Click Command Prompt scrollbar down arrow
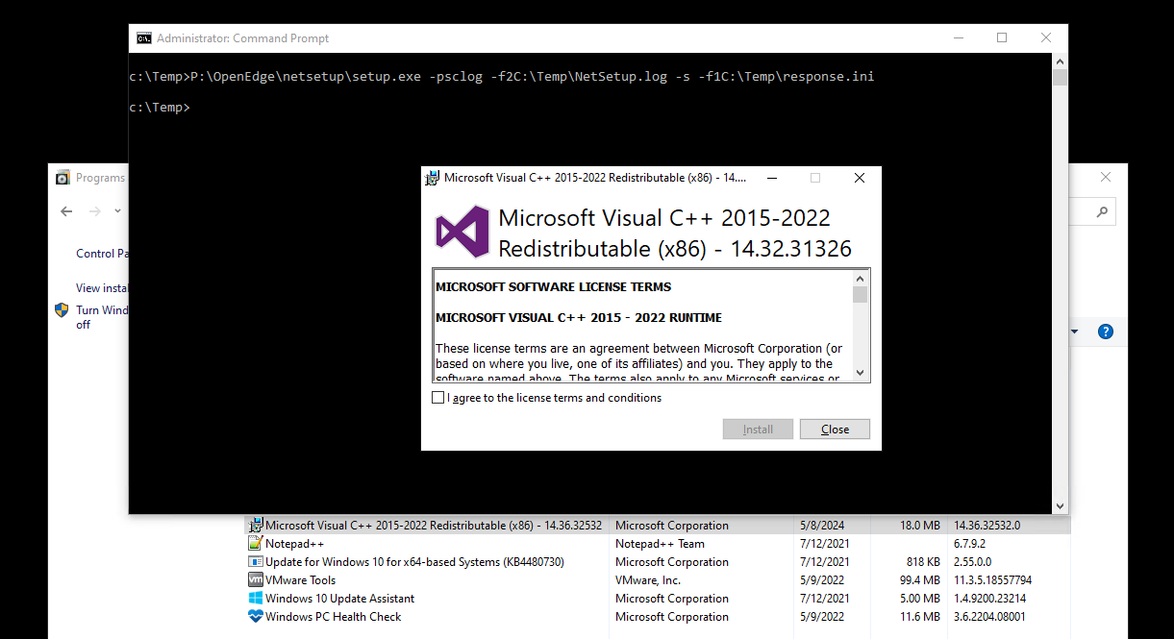1174x639 pixels. tap(1060, 505)
